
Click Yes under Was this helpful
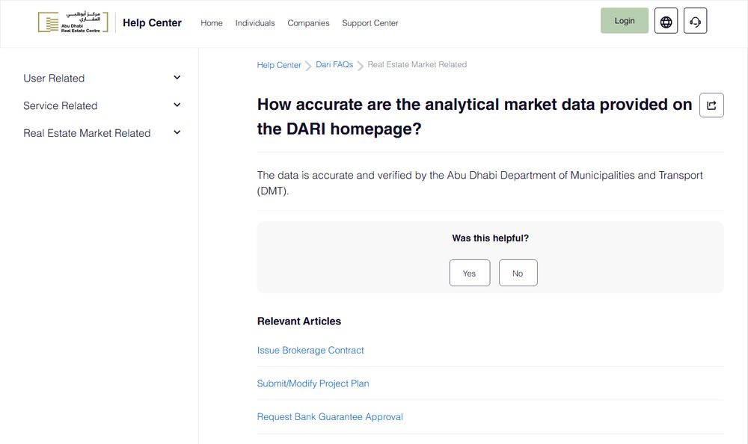(470, 273)
